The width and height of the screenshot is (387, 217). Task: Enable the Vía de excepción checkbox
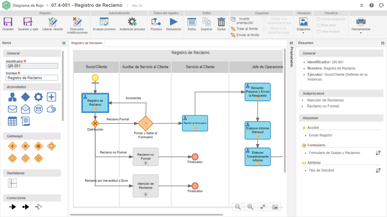[x=319, y=19]
